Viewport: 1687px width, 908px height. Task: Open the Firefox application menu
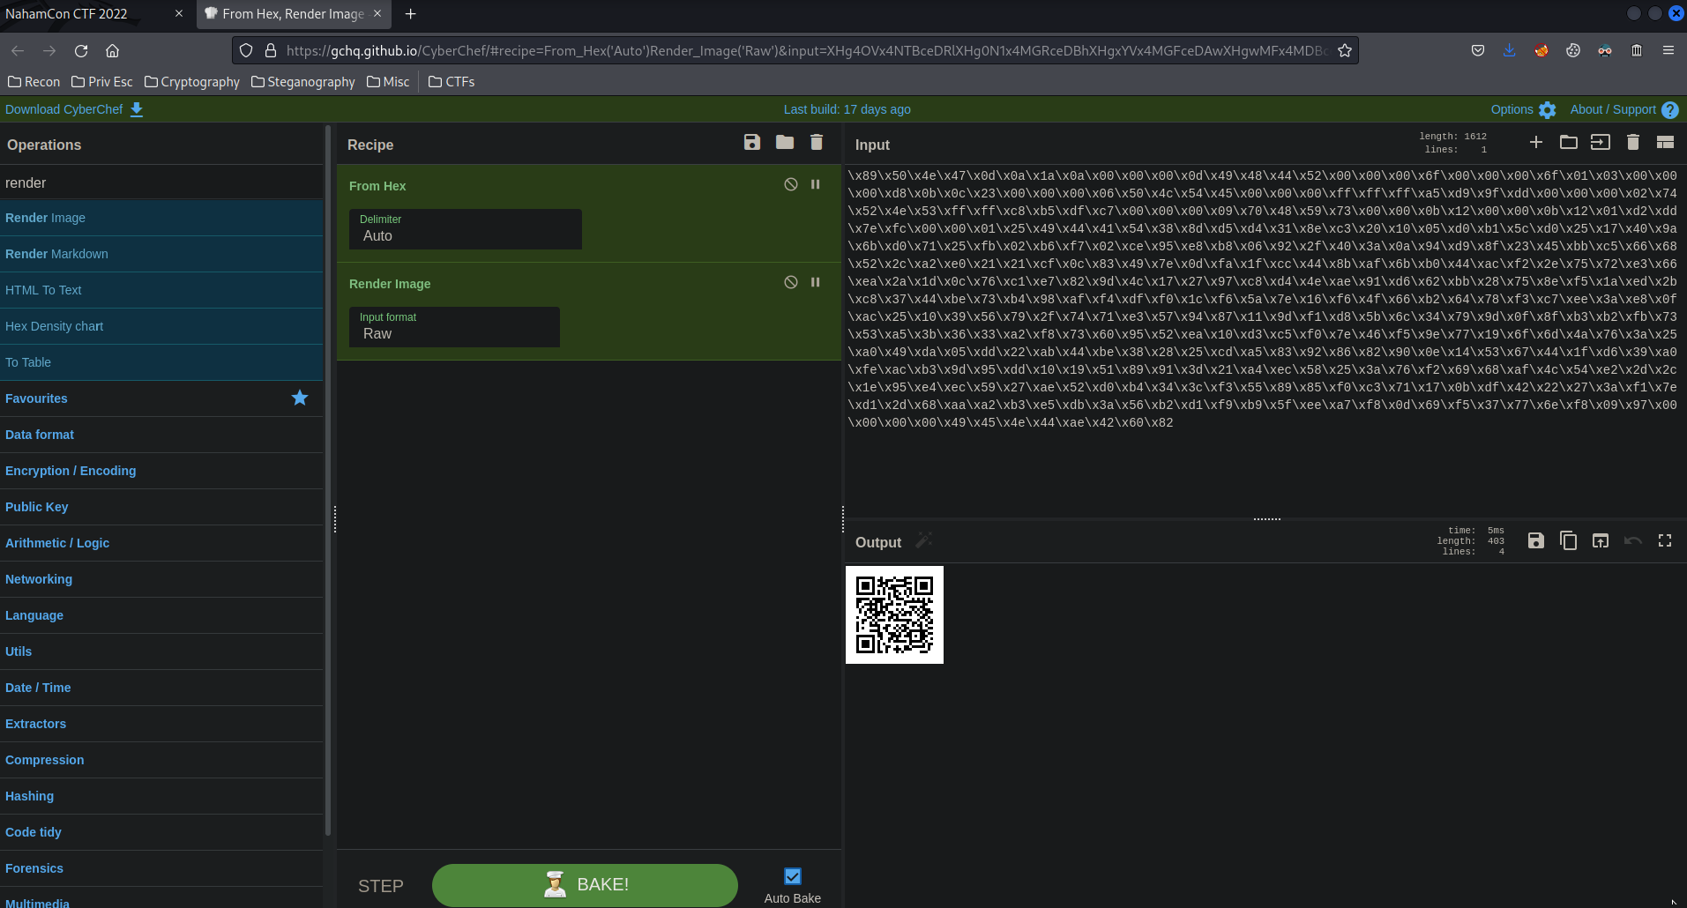(x=1668, y=51)
